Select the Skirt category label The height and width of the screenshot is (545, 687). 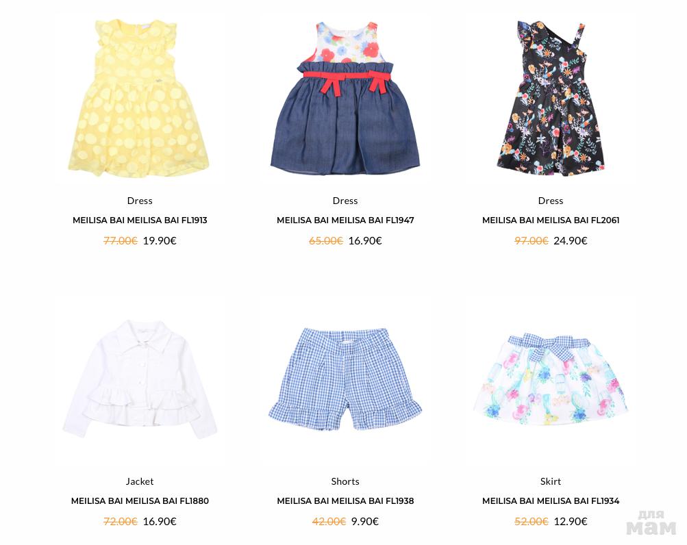pos(551,481)
